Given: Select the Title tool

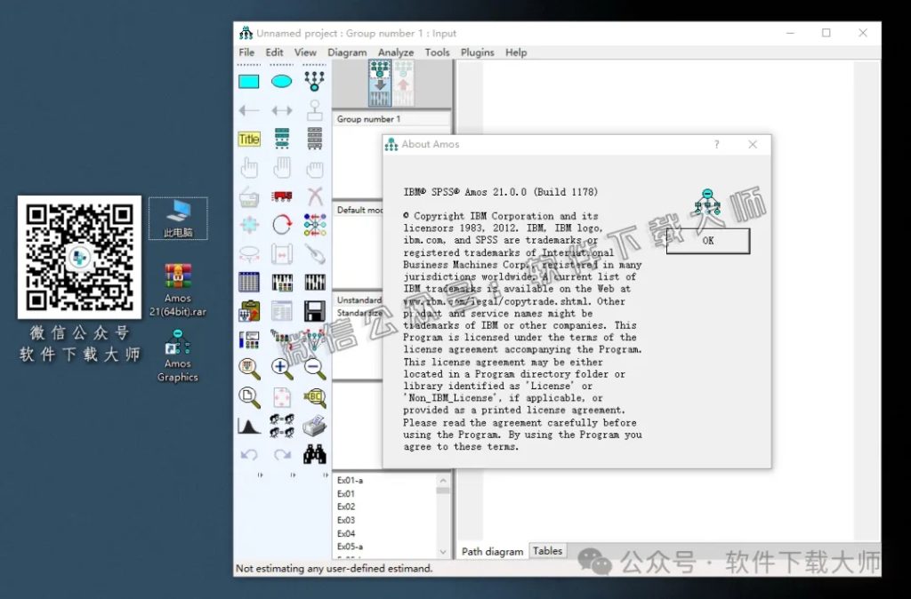Looking at the screenshot, I should 251,139.
